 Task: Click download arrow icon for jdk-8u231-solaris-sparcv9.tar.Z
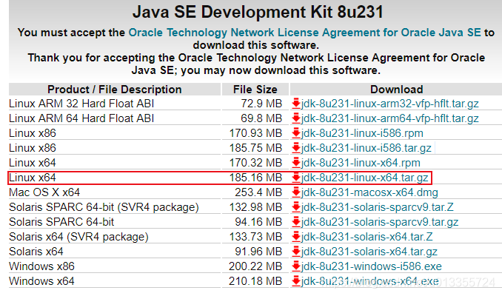click(296, 207)
